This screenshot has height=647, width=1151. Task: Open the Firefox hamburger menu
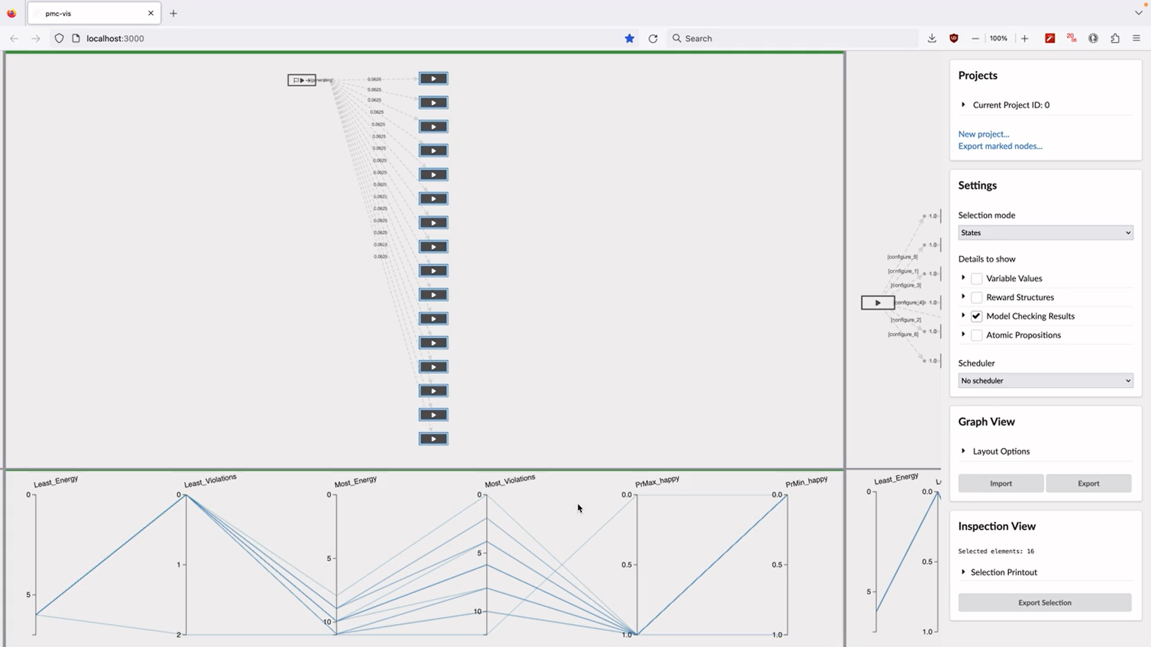(x=1136, y=38)
